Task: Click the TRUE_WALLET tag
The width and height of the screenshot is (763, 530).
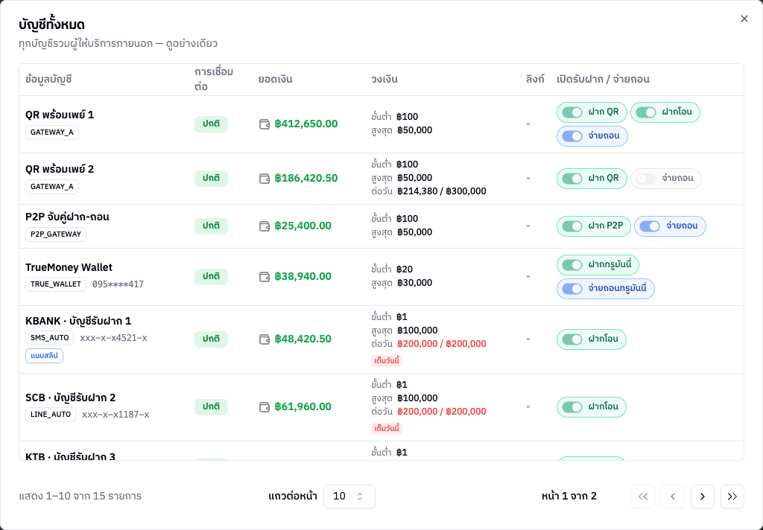Action: [56, 284]
